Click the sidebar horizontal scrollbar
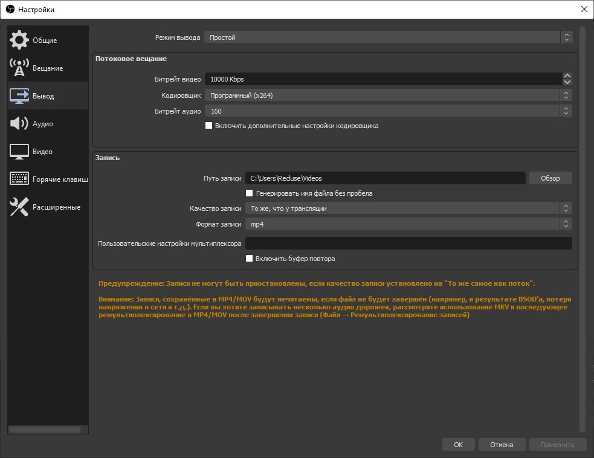 (45, 430)
